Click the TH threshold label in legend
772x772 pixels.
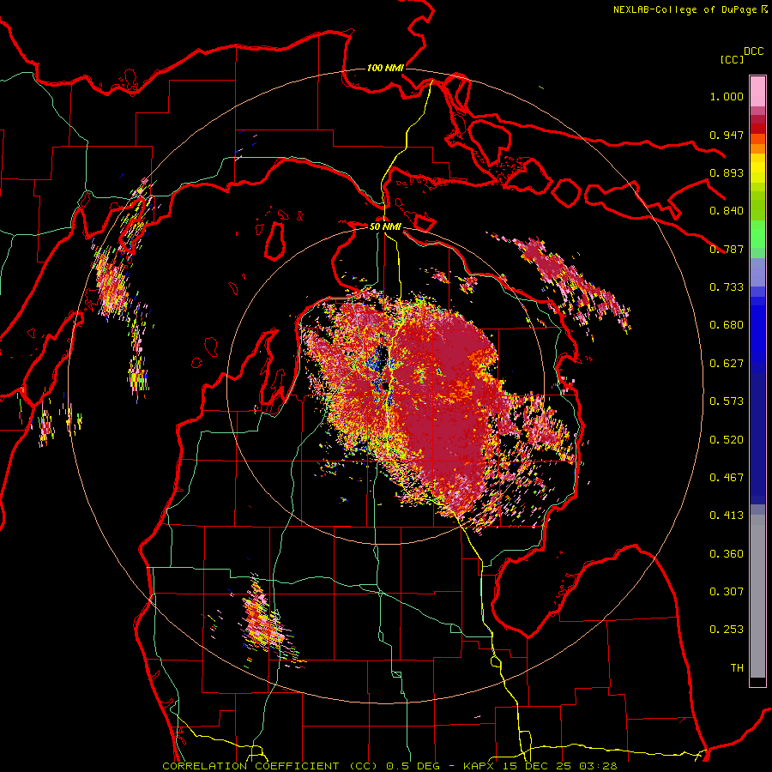(737, 668)
